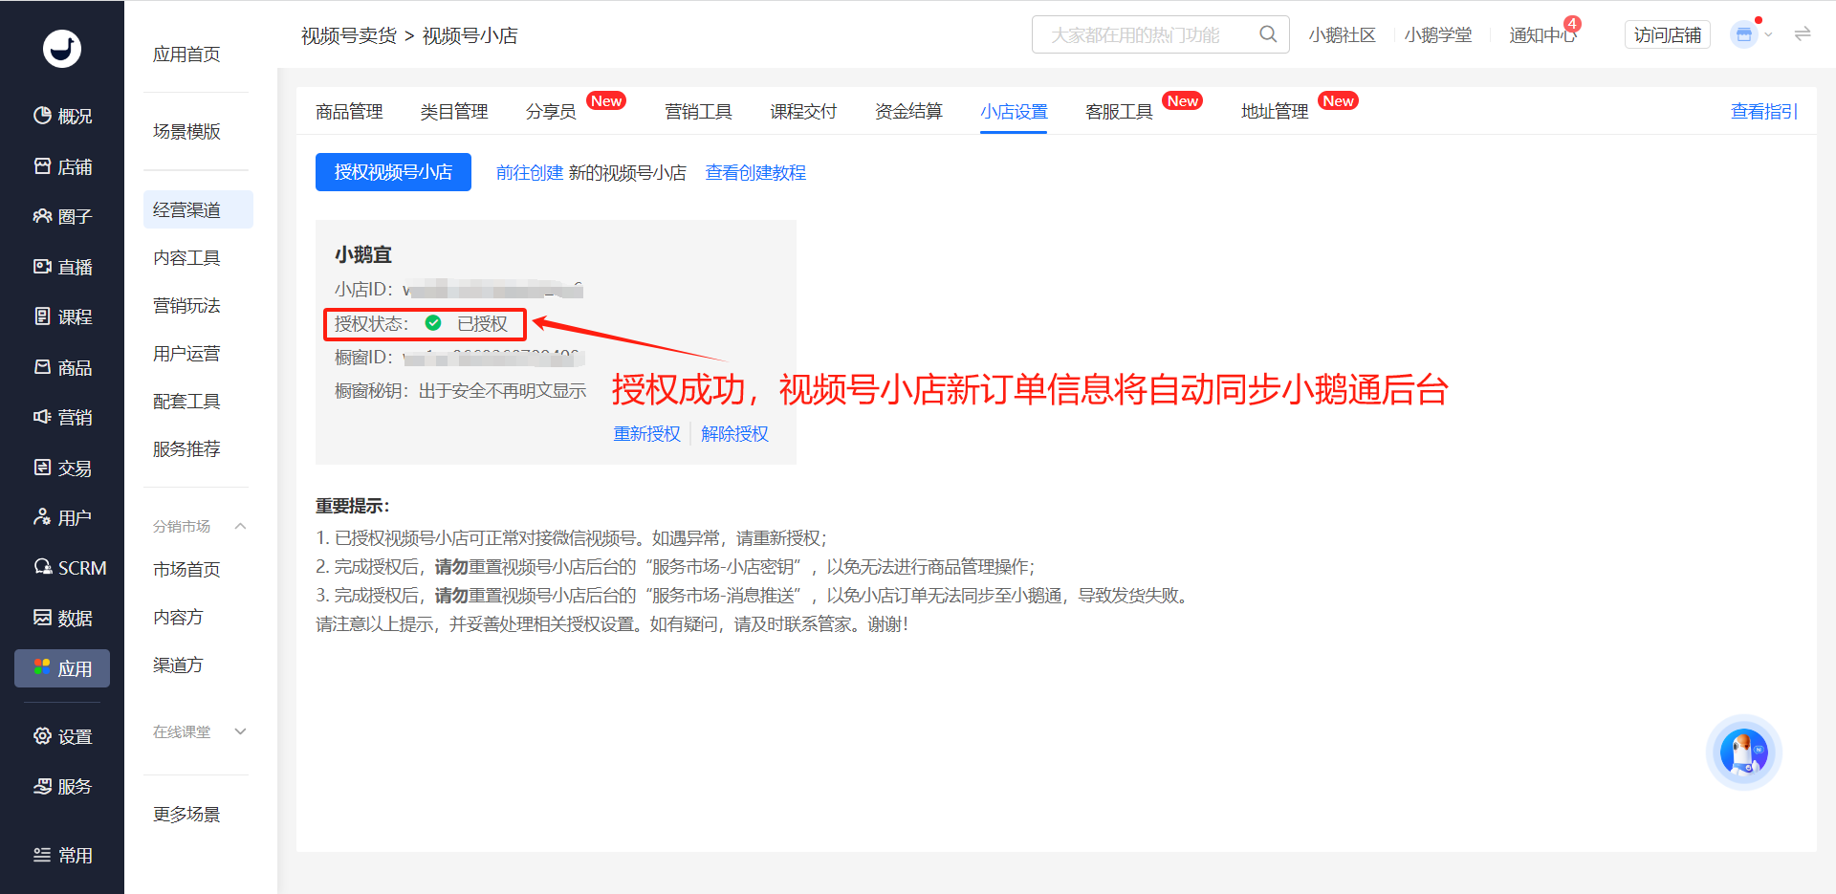Open 查看创建教程 link
This screenshot has width=1836, height=894.
755,173
